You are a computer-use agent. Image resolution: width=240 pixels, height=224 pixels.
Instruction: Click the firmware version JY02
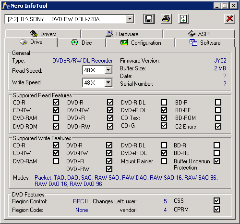pos(220,61)
